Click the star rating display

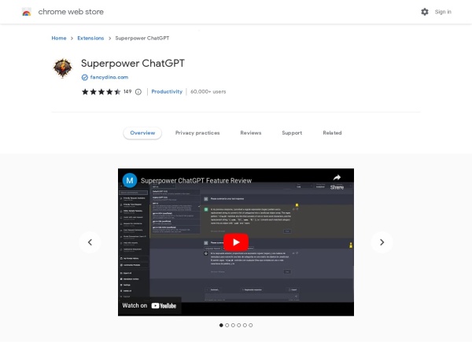101,91
